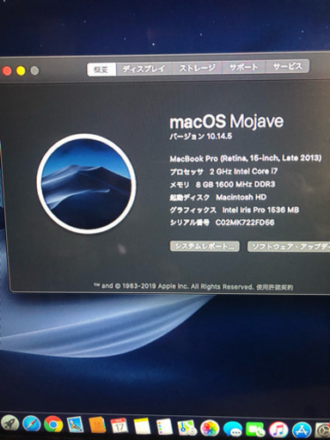The height and width of the screenshot is (440, 330).
Task: Click the 2 GHz Intel Core i7 value
Action: pyautogui.click(x=243, y=171)
